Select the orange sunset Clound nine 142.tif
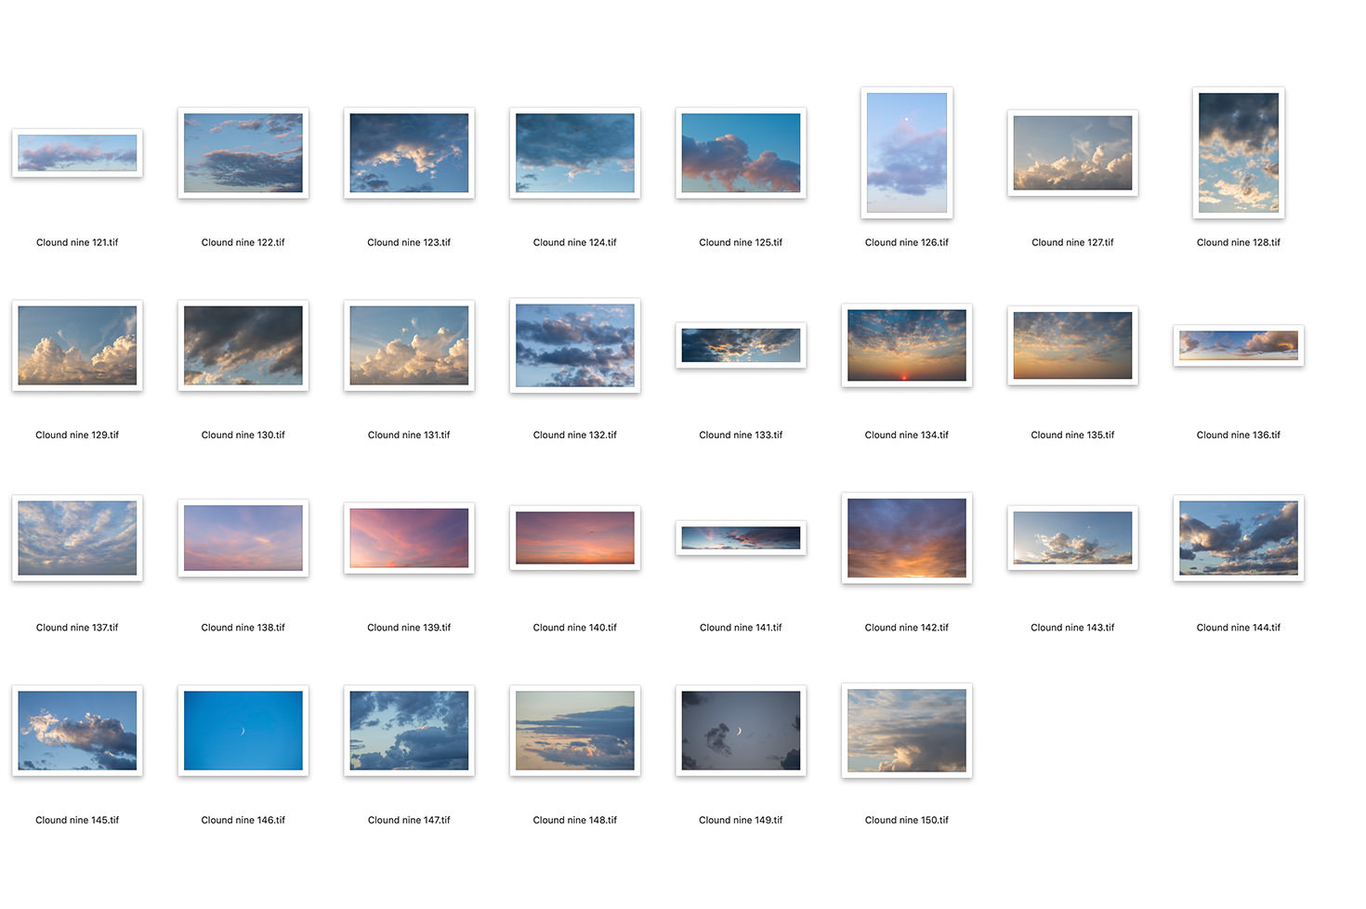Image resolution: width=1366 pixels, height=909 pixels. pos(906,539)
